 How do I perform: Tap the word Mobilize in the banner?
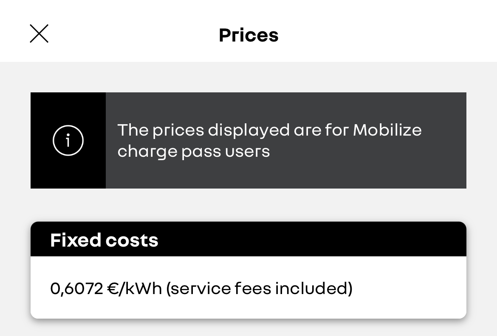pos(387,130)
